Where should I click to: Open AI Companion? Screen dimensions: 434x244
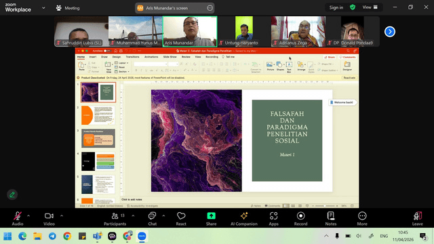244,218
